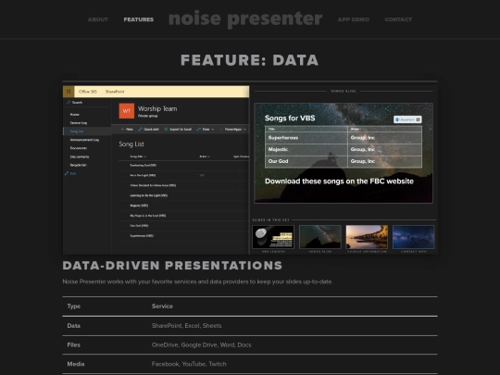Click the Data row label in services table

[74, 326]
